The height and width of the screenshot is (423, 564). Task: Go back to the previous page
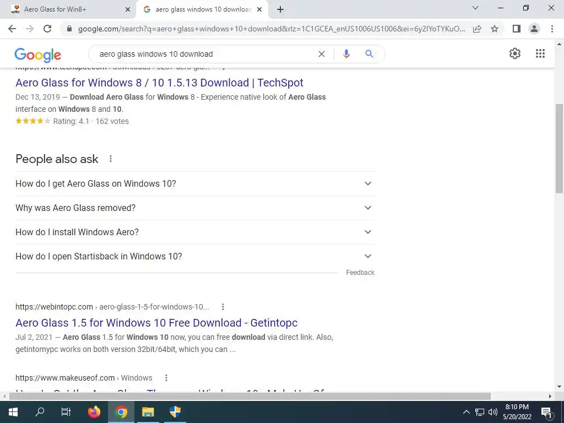tap(12, 29)
